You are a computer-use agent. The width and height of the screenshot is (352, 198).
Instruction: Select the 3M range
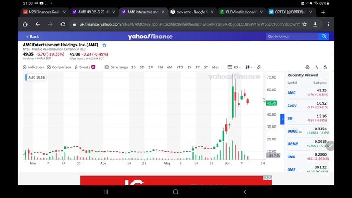point(160,67)
